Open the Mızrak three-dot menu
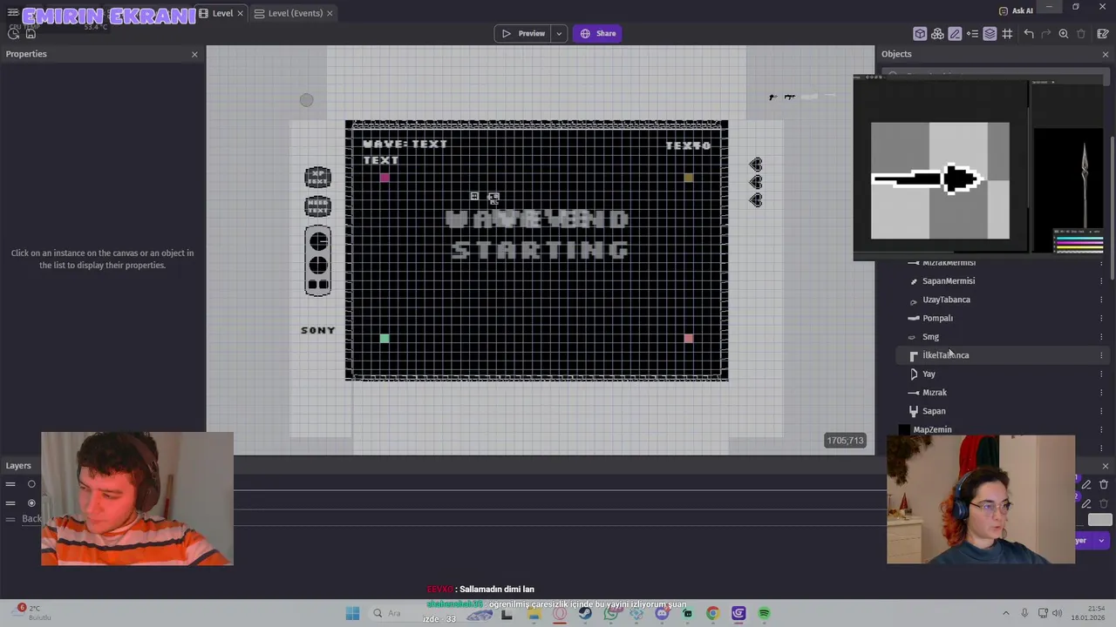The image size is (1116, 627). coord(1101,393)
